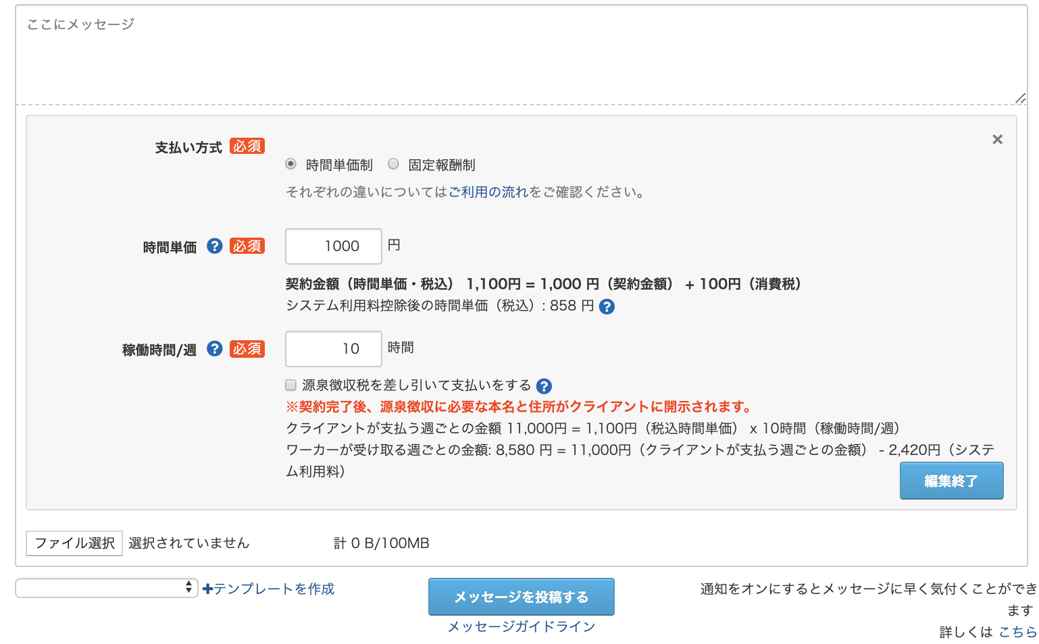Click the 稼働時間/週 hours input field
Image resolution: width=1039 pixels, height=644 pixels.
tap(334, 349)
